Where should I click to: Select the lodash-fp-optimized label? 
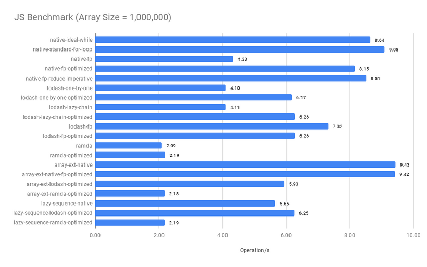tap(67, 136)
